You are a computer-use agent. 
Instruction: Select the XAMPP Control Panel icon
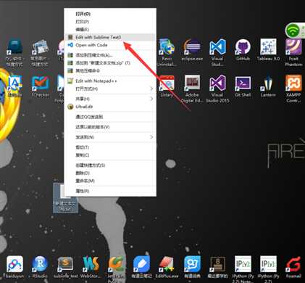293,89
